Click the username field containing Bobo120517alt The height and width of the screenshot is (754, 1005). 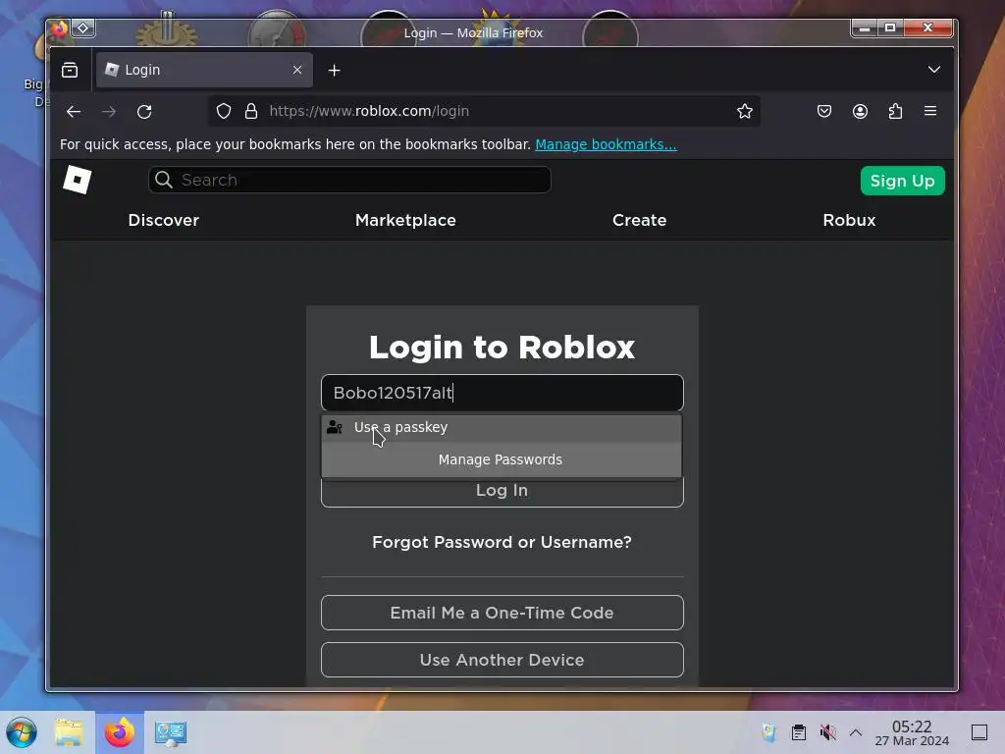(502, 393)
